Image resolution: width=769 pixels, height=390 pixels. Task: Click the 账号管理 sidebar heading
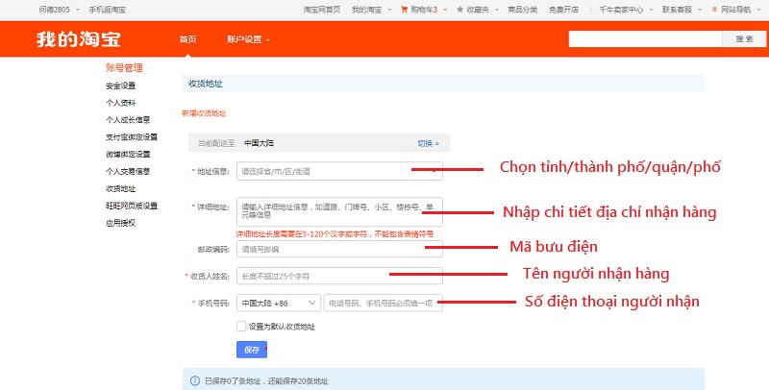(124, 67)
